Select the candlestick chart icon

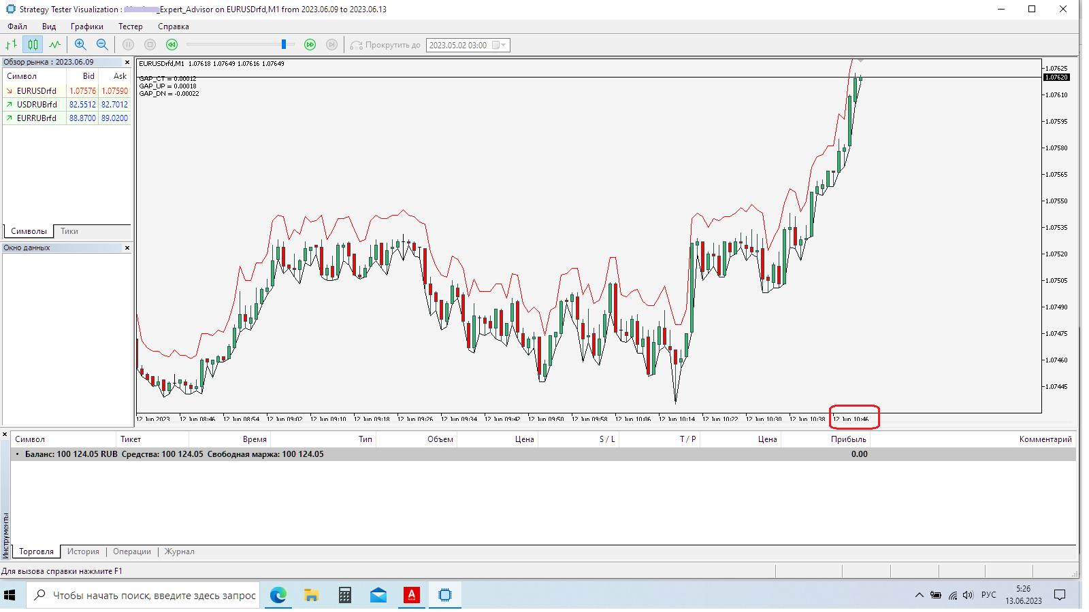click(33, 45)
